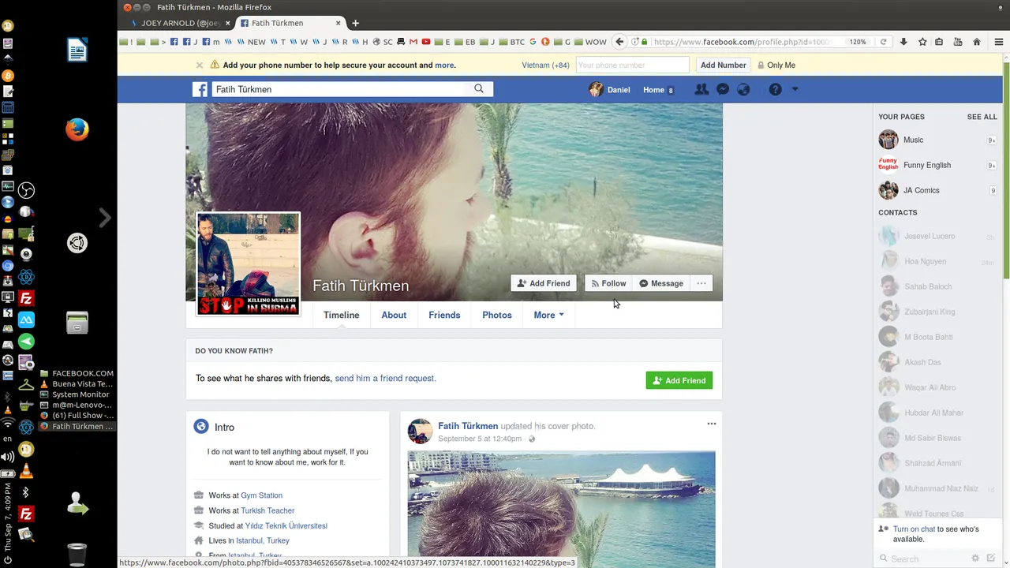
Task: Click the search magnifier icon
Action: 479,89
